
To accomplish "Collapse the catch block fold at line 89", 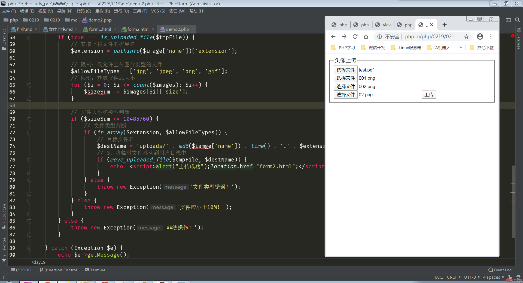I will (29, 248).
